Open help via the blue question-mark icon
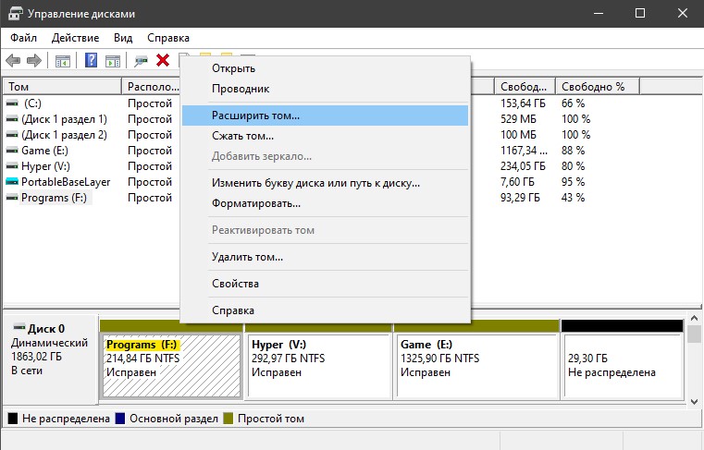The width and height of the screenshot is (704, 450). click(x=92, y=60)
